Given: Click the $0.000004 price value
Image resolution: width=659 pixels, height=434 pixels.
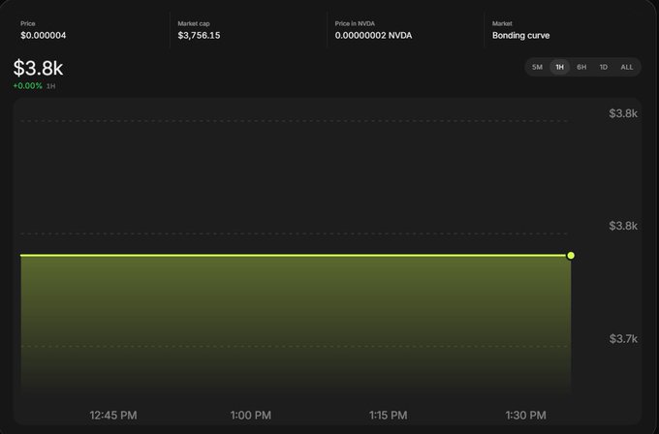Looking at the screenshot, I should point(44,35).
